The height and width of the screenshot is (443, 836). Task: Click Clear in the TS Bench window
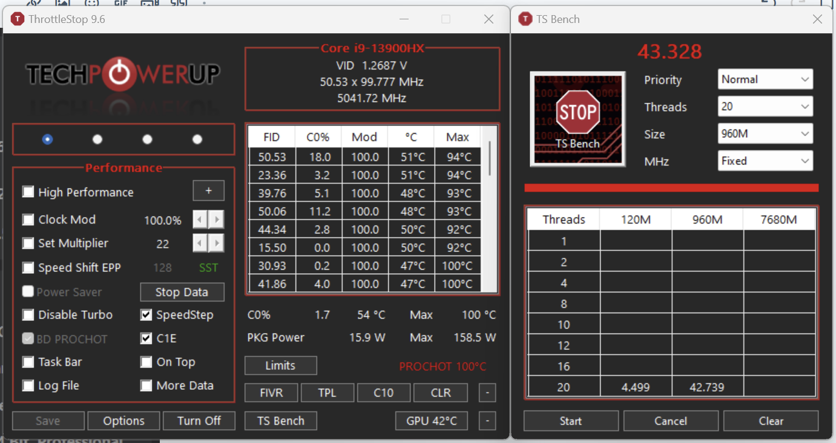(x=771, y=421)
